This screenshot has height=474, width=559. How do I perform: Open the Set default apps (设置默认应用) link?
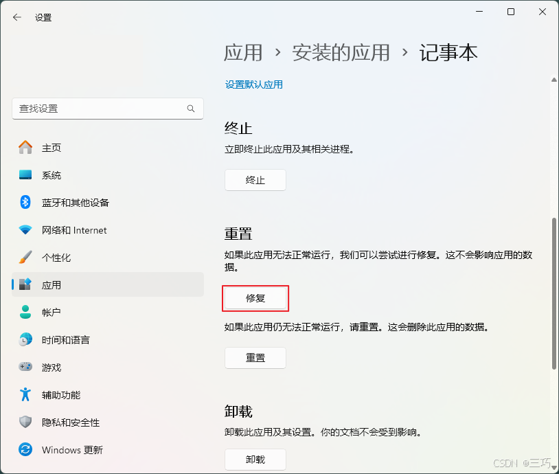253,84
